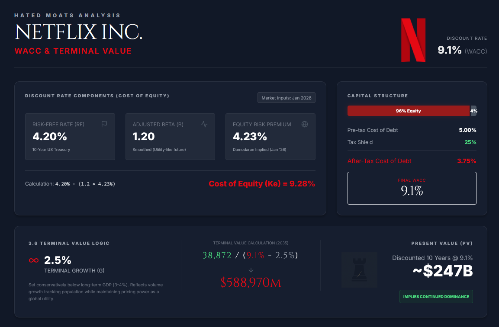Select the Equity Risk Premium 4.23% value

pos(250,136)
